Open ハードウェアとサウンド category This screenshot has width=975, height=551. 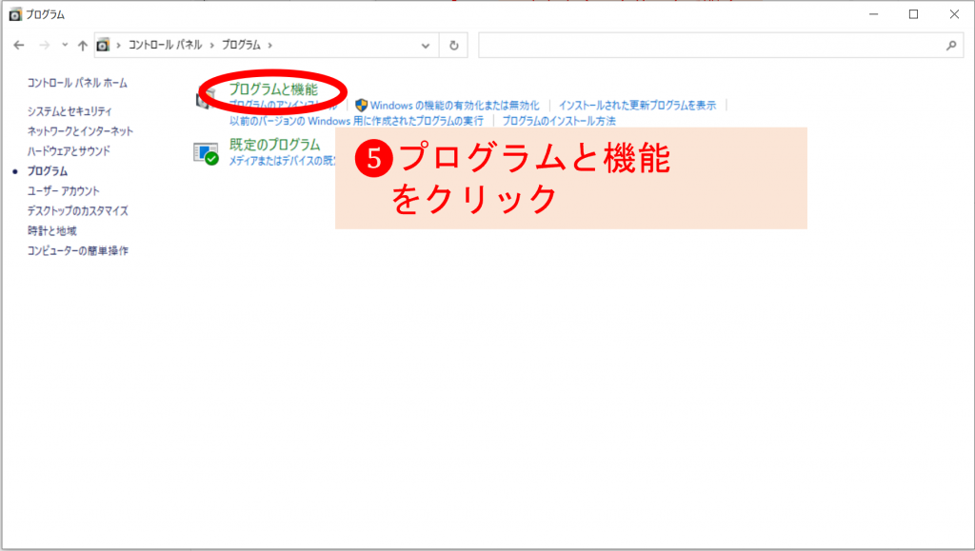pos(69,151)
